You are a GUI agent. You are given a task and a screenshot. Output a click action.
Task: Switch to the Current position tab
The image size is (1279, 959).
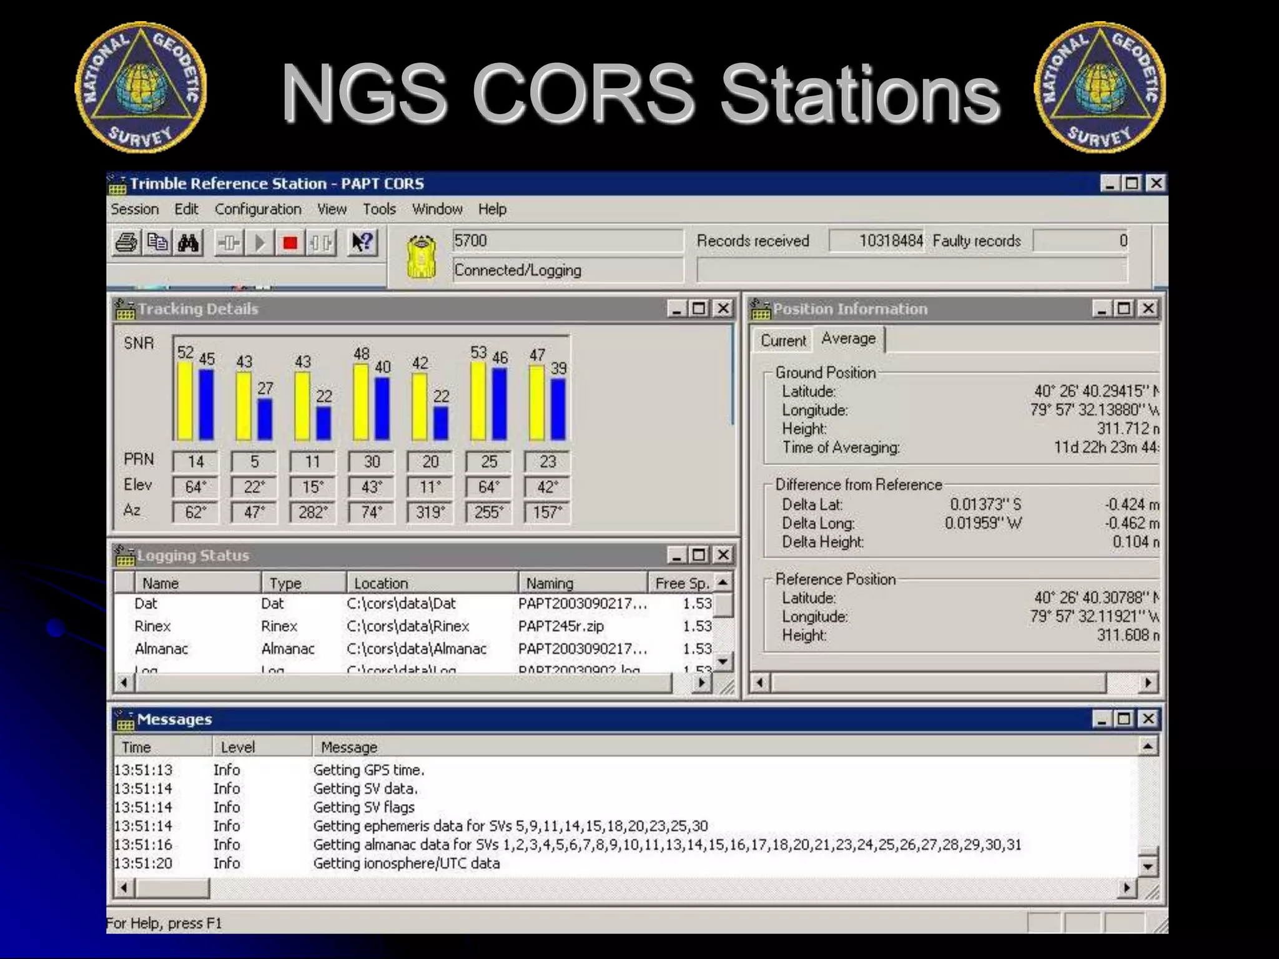coord(783,341)
